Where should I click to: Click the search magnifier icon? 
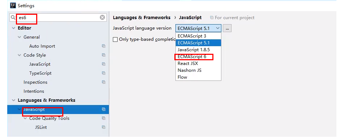click(13, 17)
